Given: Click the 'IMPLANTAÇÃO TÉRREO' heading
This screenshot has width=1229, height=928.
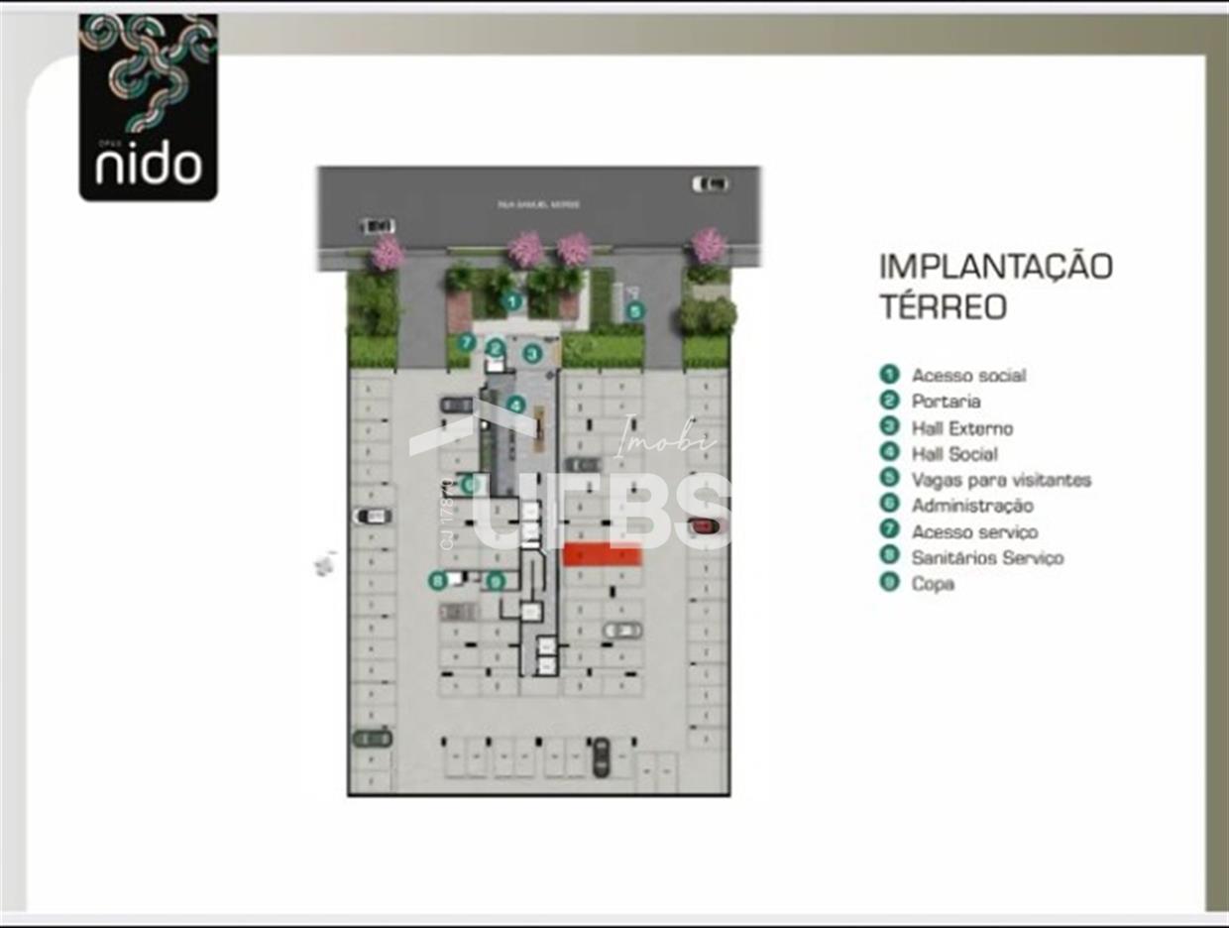Looking at the screenshot, I should coord(995,286).
